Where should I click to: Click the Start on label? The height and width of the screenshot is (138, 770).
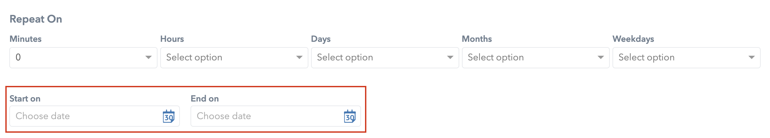coord(25,99)
